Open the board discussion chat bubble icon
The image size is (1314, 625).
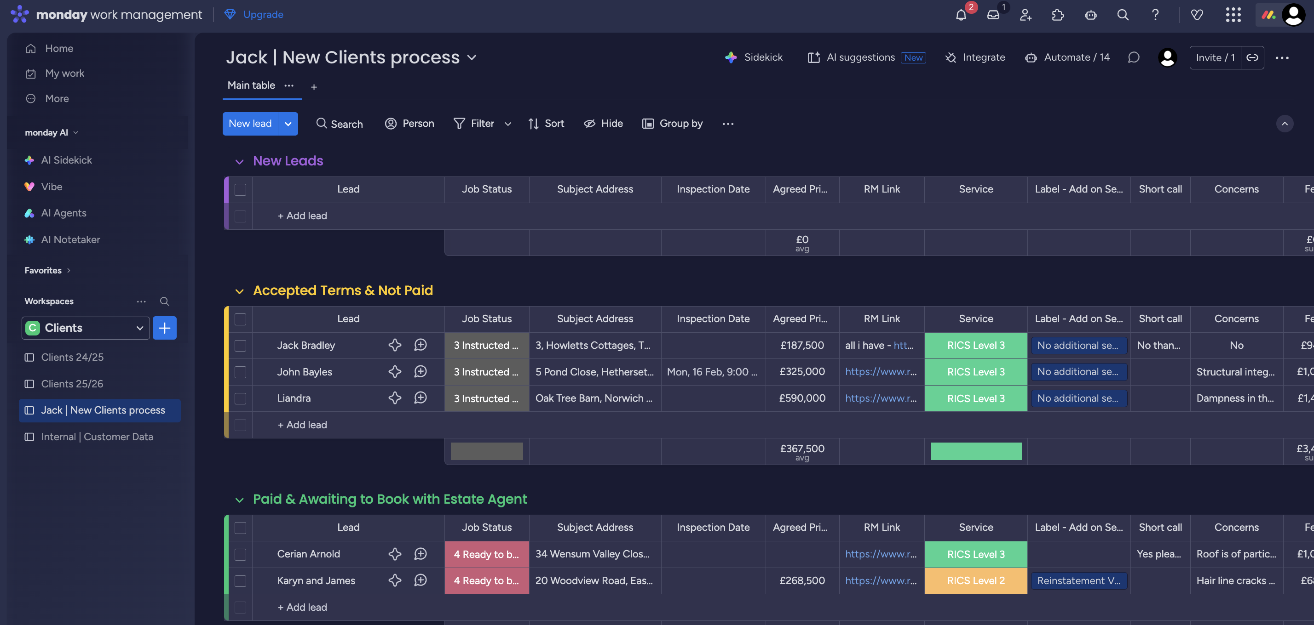pyautogui.click(x=1134, y=57)
